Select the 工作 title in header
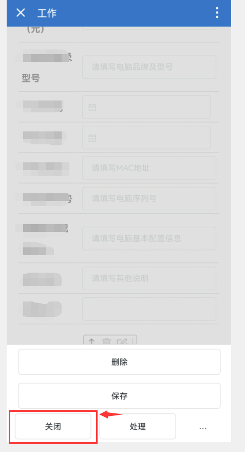The width and height of the screenshot is (245, 452). point(47,13)
